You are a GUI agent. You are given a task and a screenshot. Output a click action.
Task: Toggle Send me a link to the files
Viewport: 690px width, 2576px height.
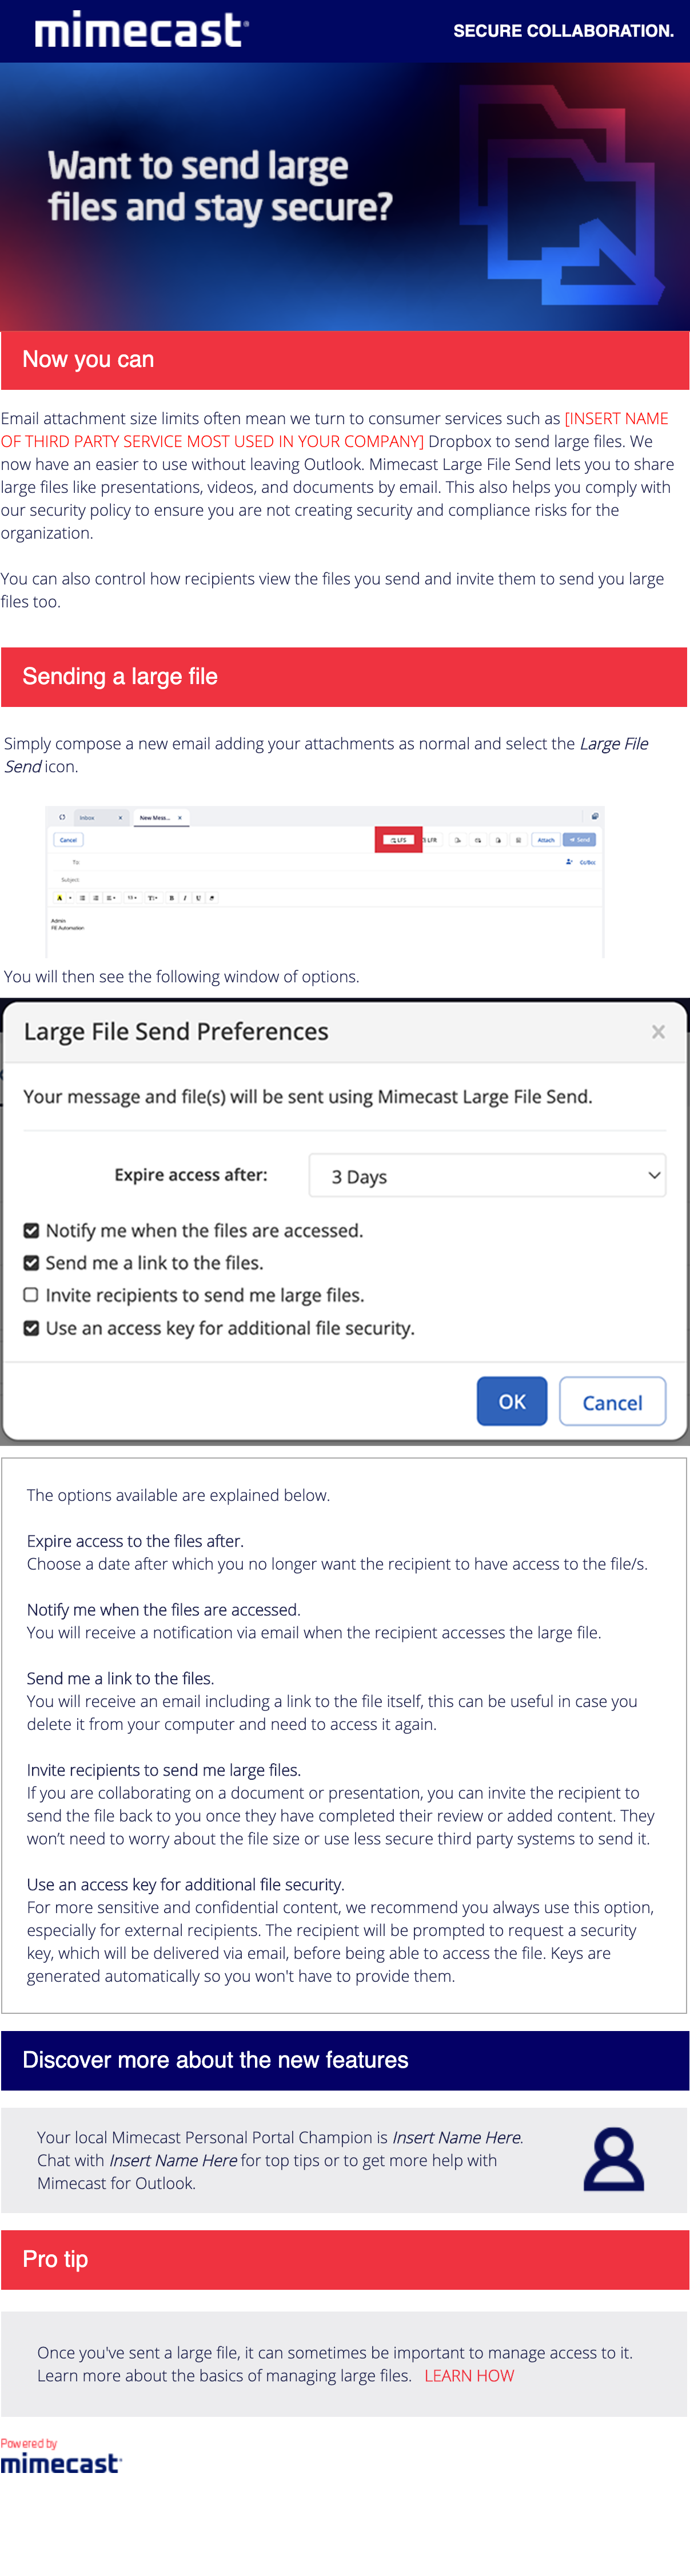click(x=32, y=1263)
